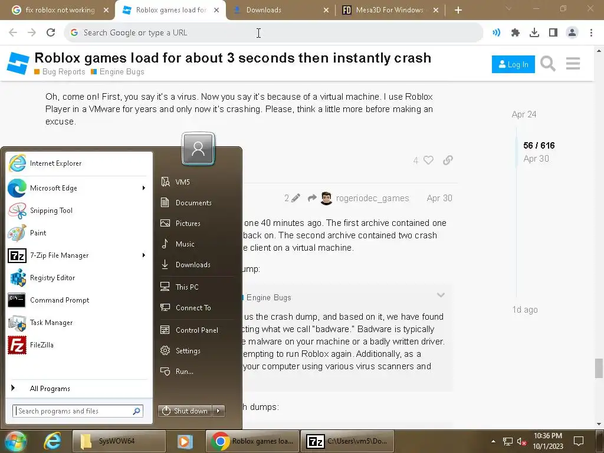Click the media cast icon in address bar
The image size is (604, 453).
tap(496, 33)
